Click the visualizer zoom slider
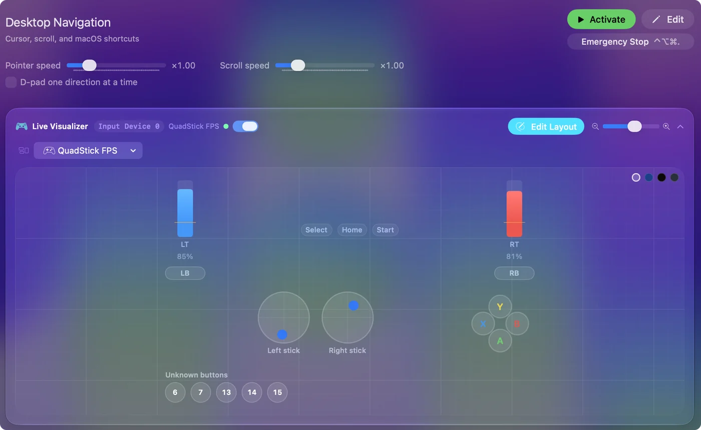701x430 pixels. (631, 126)
